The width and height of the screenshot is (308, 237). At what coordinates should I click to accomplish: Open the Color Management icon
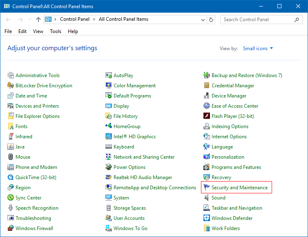click(109, 85)
